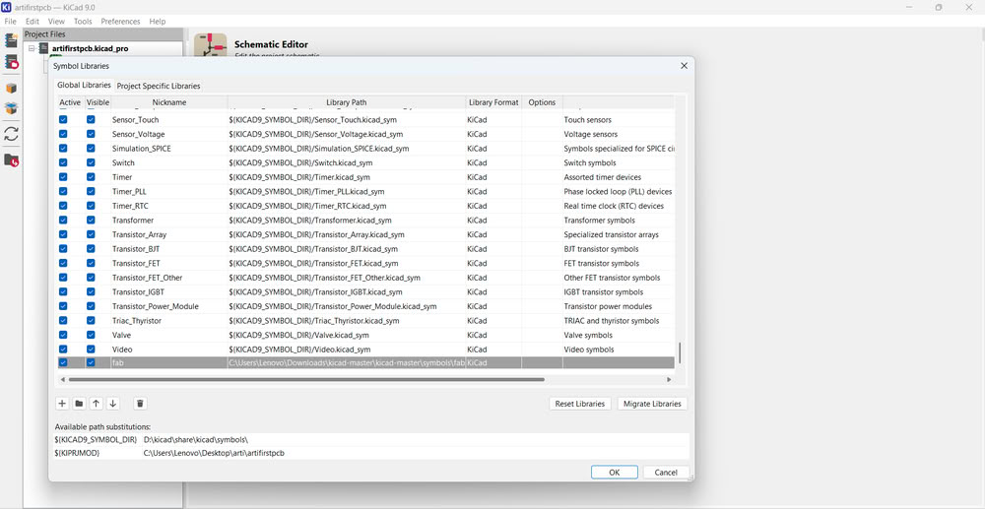
Task: Select the Video library path cell
Action: tap(347, 349)
